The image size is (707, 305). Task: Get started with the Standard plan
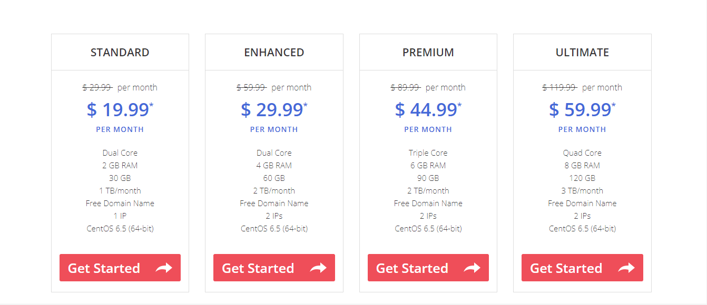[x=120, y=268]
